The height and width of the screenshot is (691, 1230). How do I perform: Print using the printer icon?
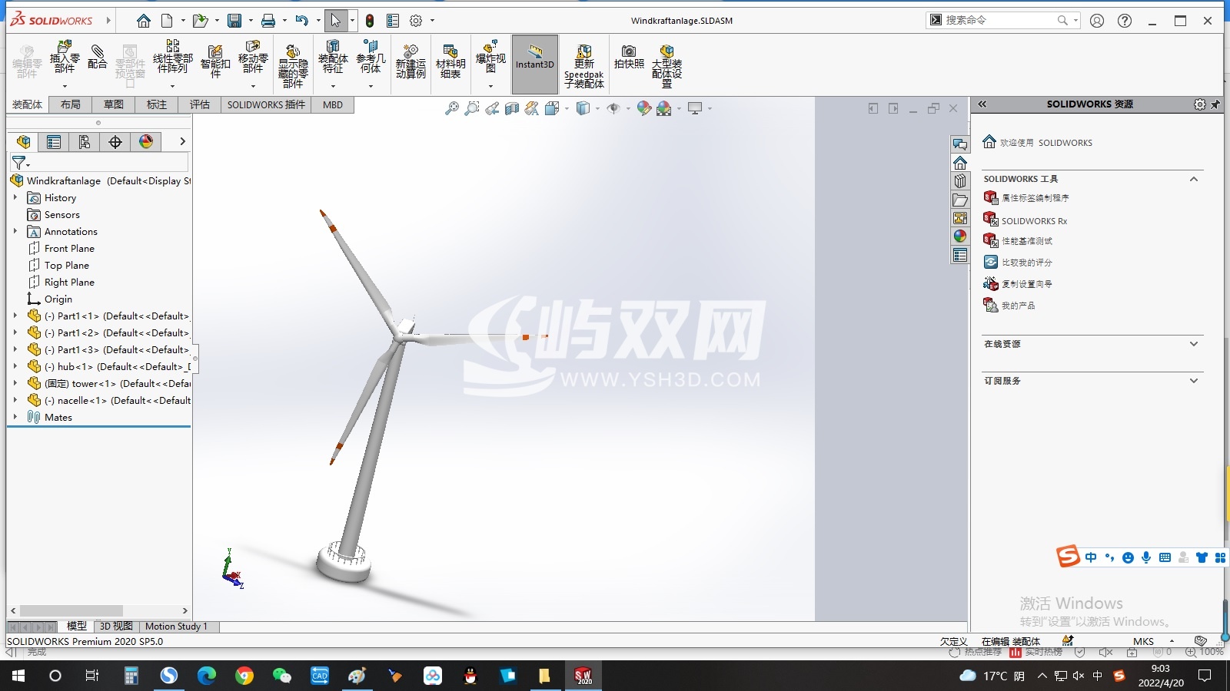268,21
